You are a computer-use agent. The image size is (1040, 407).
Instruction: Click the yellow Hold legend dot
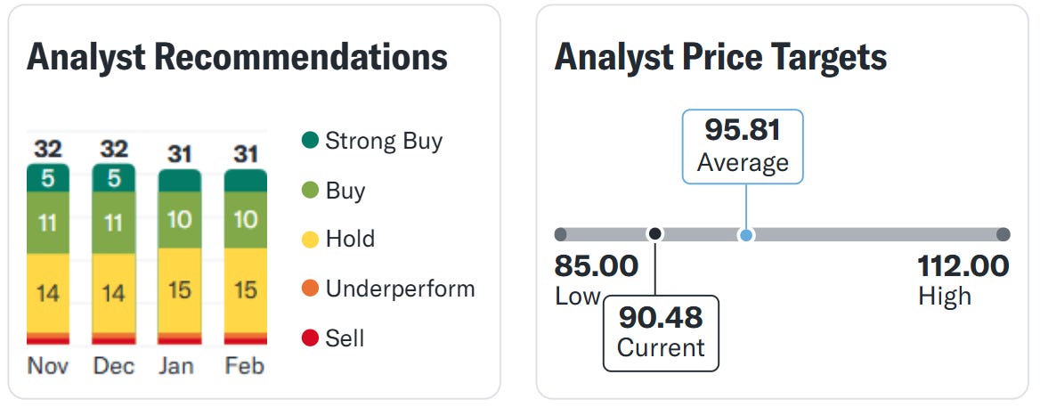tap(310, 240)
